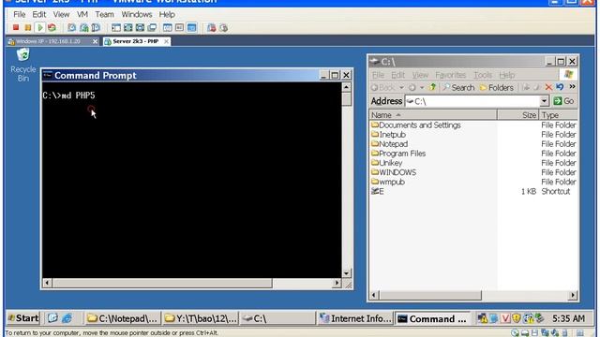600x337 pixels.
Task: Click the Internet Explorer quick launch icon
Action: click(x=67, y=318)
